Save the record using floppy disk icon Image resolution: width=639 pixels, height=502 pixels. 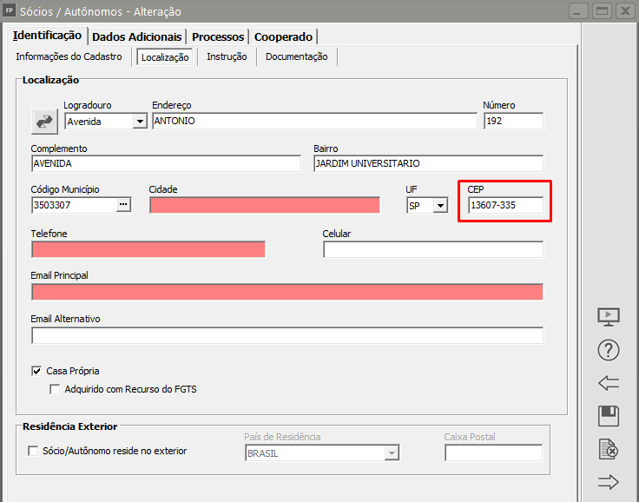pos(609,416)
